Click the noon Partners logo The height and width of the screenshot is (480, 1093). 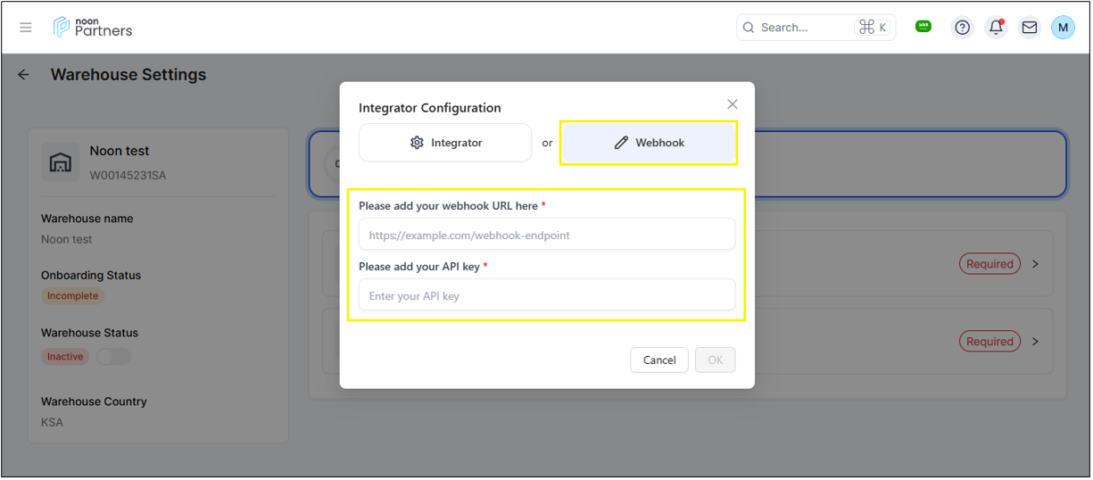coord(93,28)
